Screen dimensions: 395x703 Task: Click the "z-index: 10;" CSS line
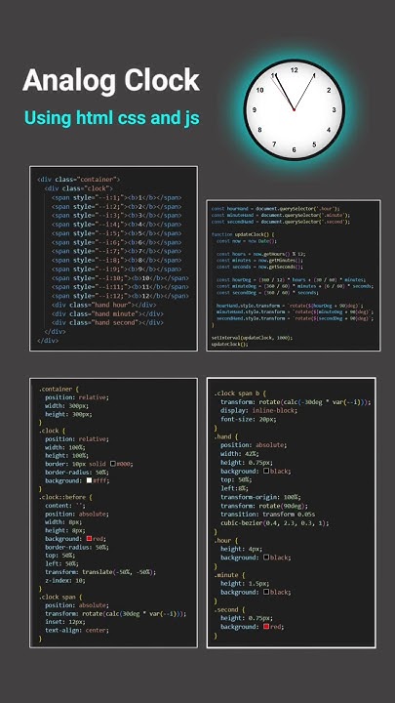pyautogui.click(x=65, y=580)
